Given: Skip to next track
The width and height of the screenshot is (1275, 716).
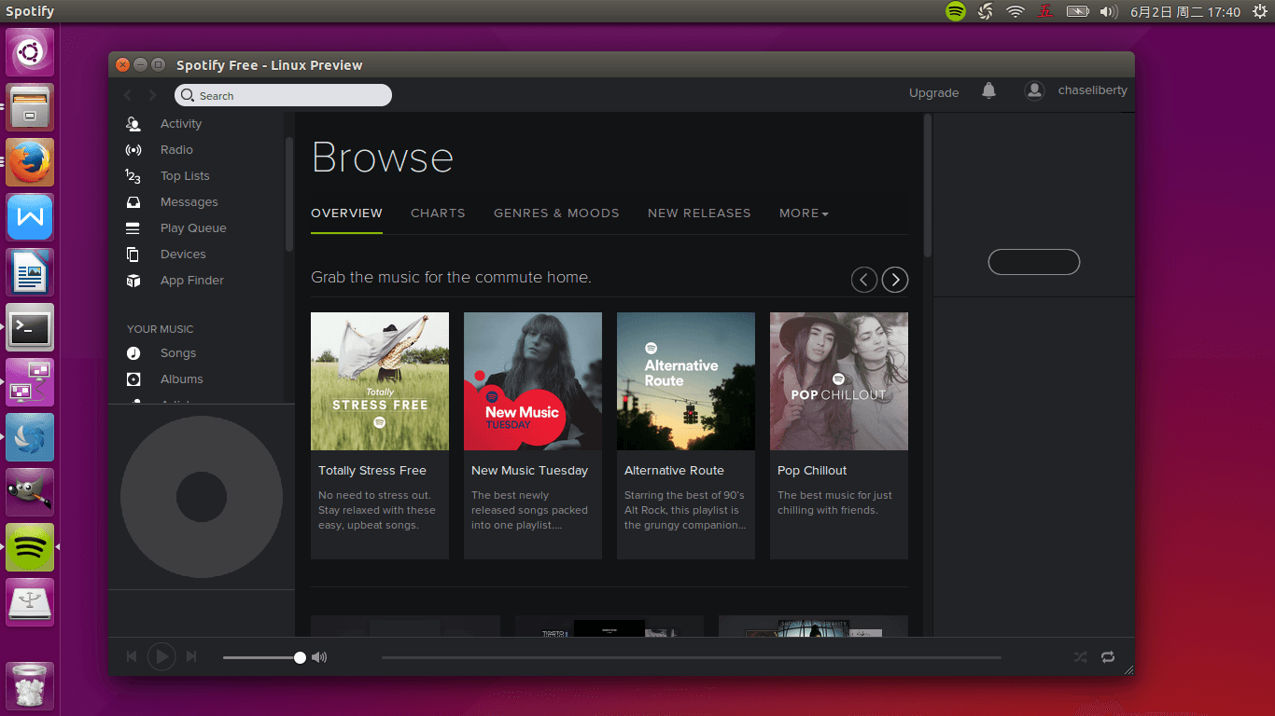Looking at the screenshot, I should coord(191,657).
